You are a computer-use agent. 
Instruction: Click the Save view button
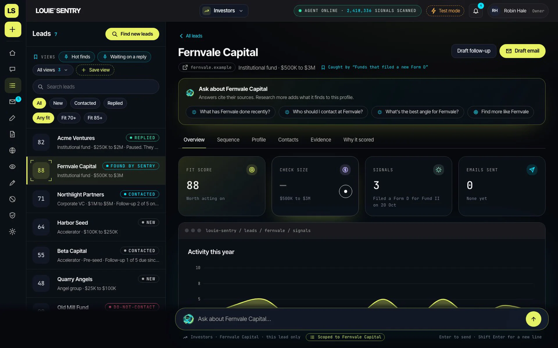95,70
